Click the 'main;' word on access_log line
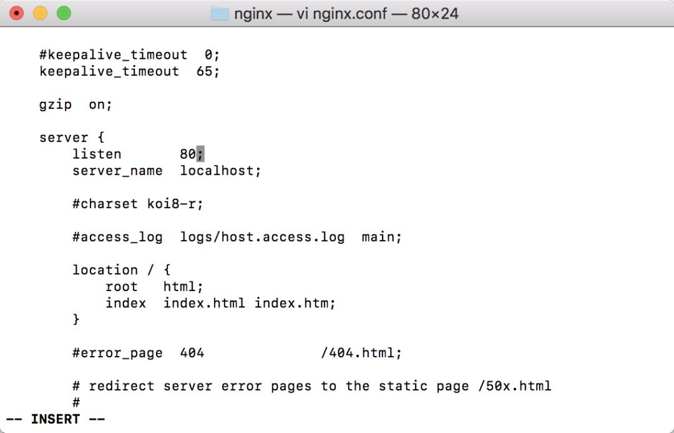674x433 pixels. pos(382,237)
